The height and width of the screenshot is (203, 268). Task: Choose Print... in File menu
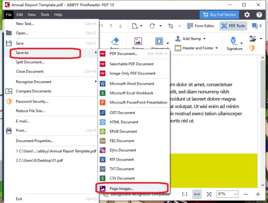[51, 131]
